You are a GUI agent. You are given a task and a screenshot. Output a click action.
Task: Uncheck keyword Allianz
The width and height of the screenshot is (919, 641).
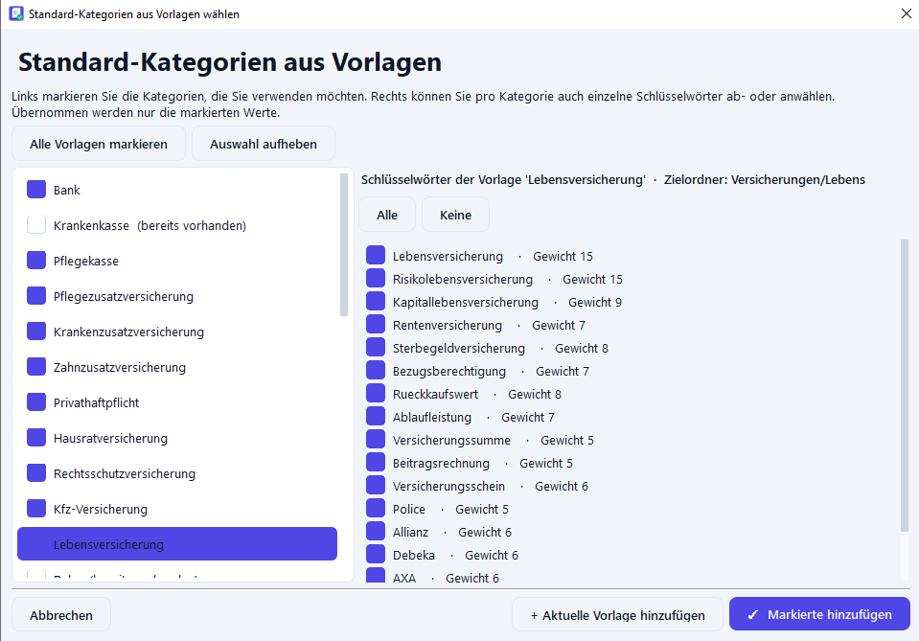[376, 532]
